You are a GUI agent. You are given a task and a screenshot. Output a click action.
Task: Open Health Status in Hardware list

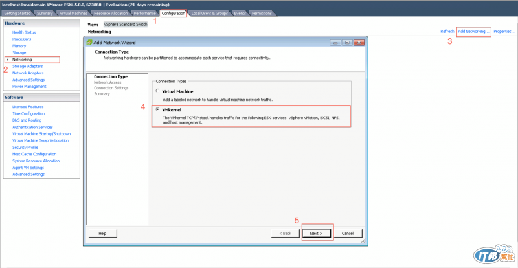[x=24, y=32]
